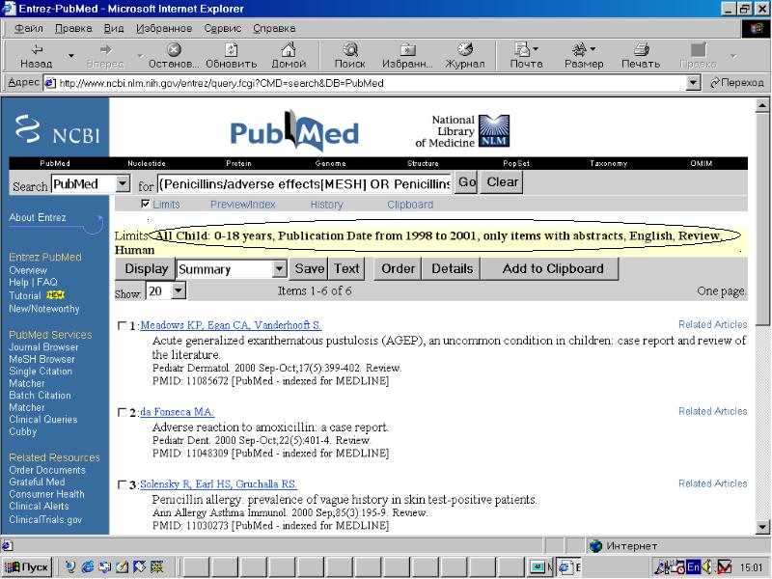Switch to the Nucleotide database tab

click(x=147, y=163)
